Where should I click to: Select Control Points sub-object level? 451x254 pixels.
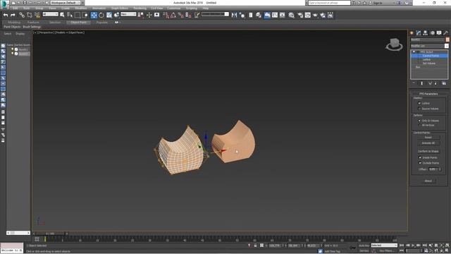(x=431, y=56)
